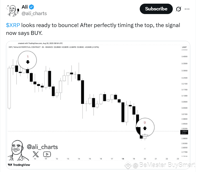This screenshot has height=172, width=197.
Task: Click the cartoon face watermark in chart
Action: coord(18,150)
